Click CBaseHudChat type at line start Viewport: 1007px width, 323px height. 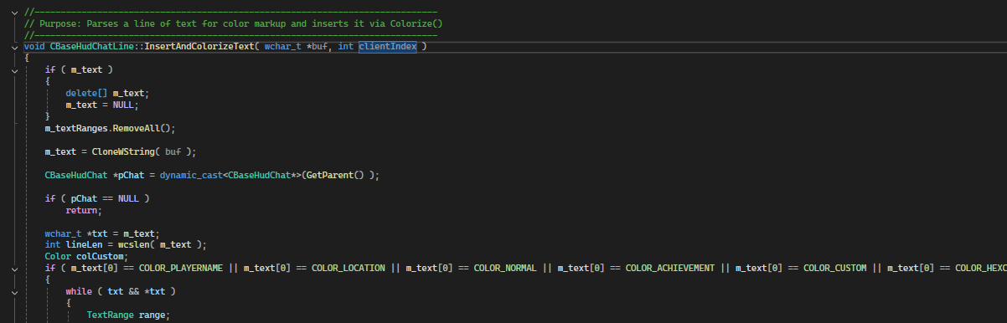(76, 175)
